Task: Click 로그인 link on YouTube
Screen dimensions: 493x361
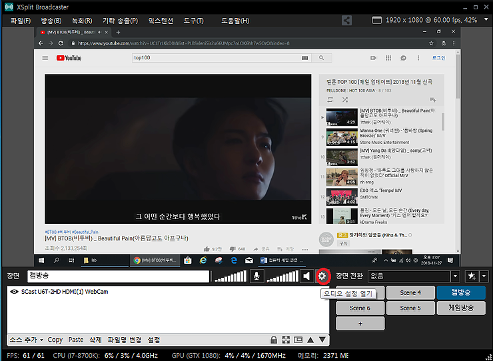Action: [x=438, y=58]
